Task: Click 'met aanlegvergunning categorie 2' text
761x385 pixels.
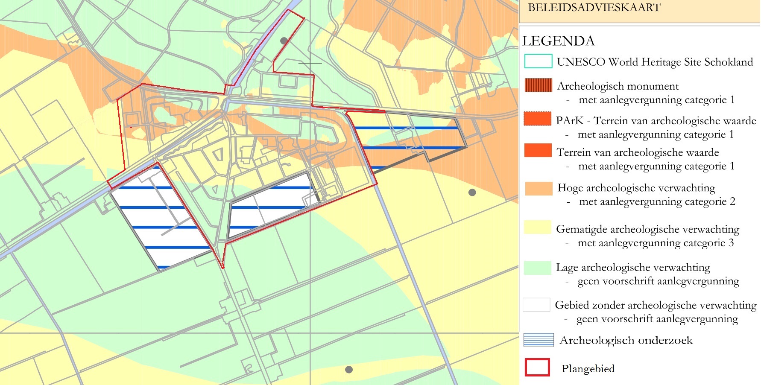Action: point(657,201)
